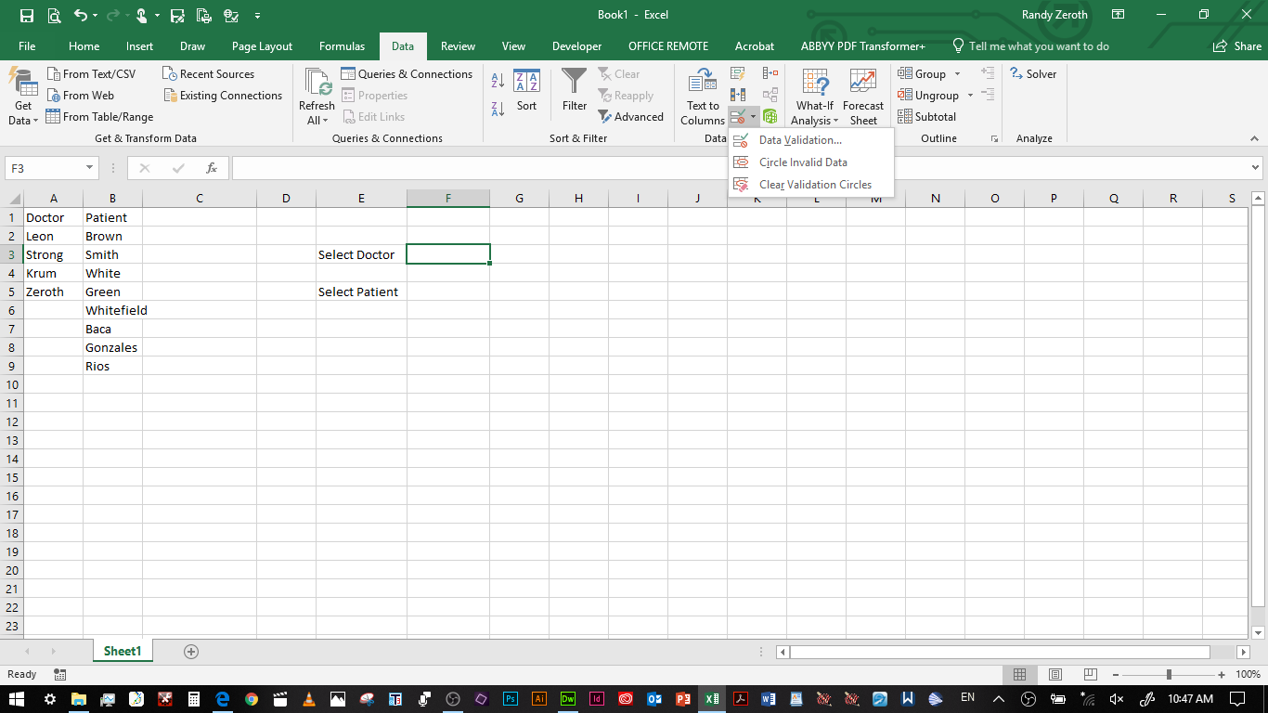Open the Name Box dropdown arrow
Image resolution: width=1268 pixels, height=713 pixels.
click(x=90, y=168)
